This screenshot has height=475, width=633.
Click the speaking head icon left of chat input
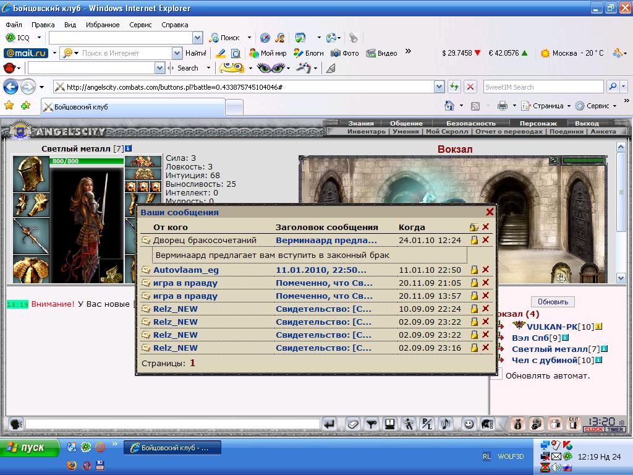pos(15,424)
